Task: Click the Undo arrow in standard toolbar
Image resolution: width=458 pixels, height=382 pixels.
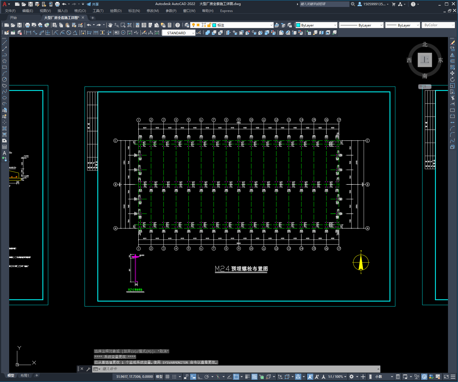Action: [x=89, y=25]
